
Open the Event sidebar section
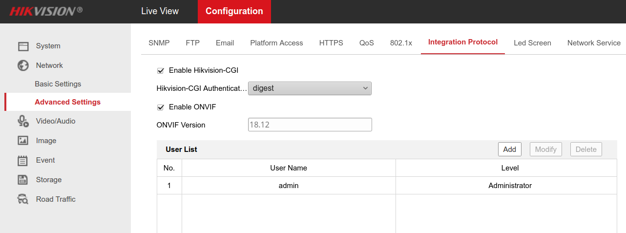(x=45, y=160)
